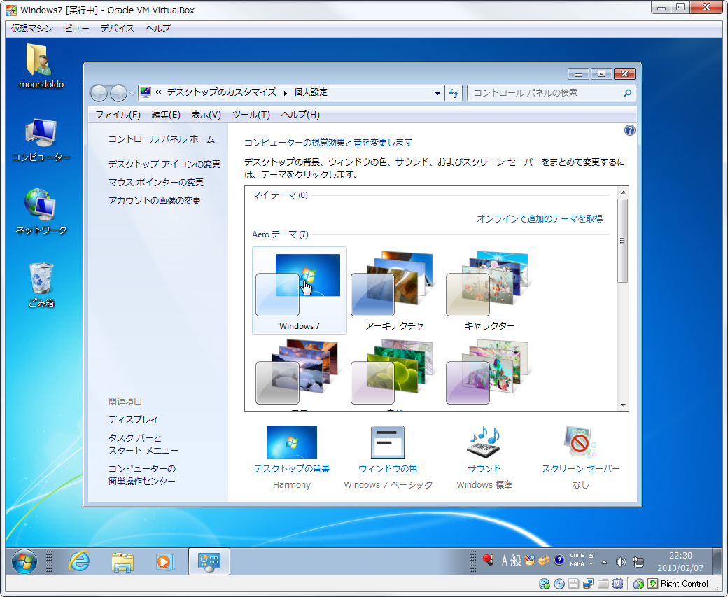Screen dimensions: 728x597
Task: Show hidden system tray icons arrow
Action: pos(605,561)
